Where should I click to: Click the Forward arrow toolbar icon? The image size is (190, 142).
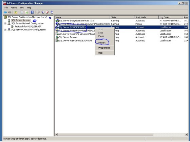tap(10, 12)
